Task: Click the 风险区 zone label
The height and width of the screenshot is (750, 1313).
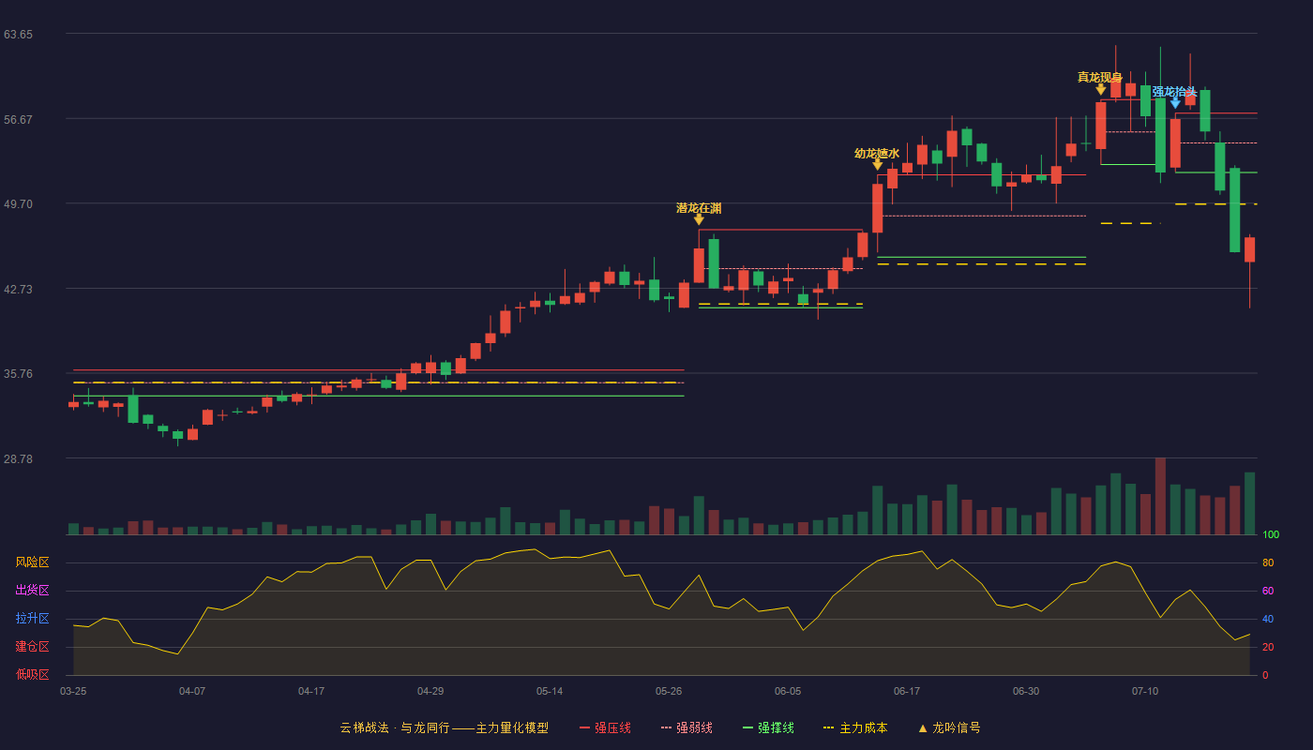Action: click(x=32, y=562)
